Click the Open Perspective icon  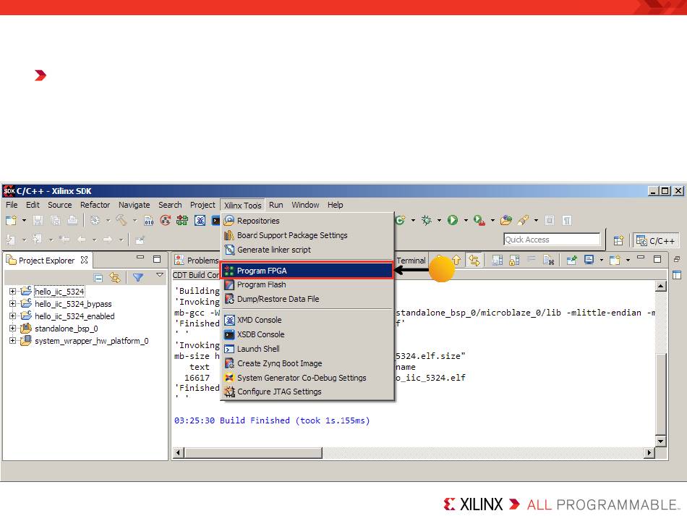pyautogui.click(x=618, y=240)
